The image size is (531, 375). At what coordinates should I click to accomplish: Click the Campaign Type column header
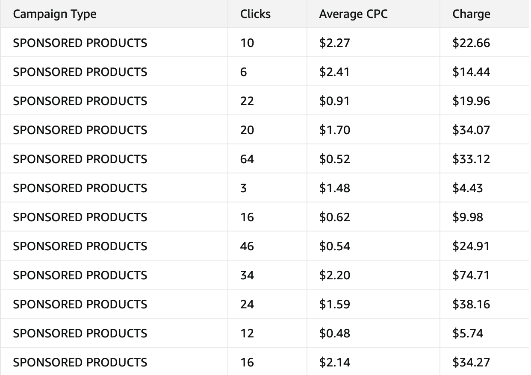[55, 14]
